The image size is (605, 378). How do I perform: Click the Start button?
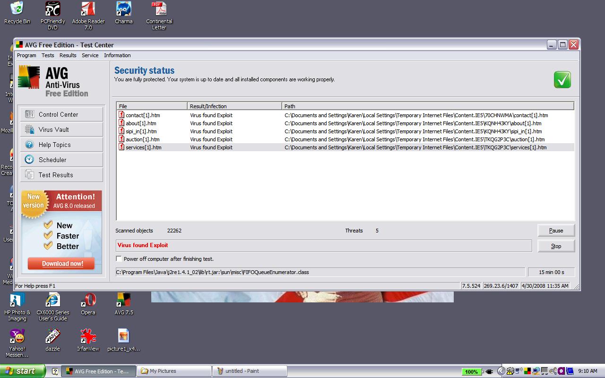pyautogui.click(x=23, y=371)
